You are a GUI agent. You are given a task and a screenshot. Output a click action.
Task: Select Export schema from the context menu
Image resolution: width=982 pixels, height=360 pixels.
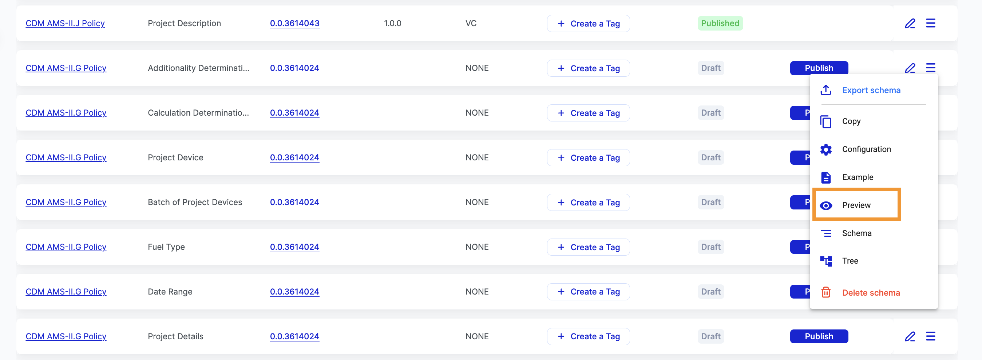point(871,90)
